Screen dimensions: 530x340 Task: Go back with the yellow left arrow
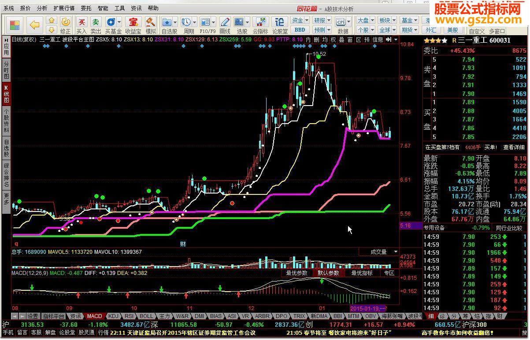35,25
